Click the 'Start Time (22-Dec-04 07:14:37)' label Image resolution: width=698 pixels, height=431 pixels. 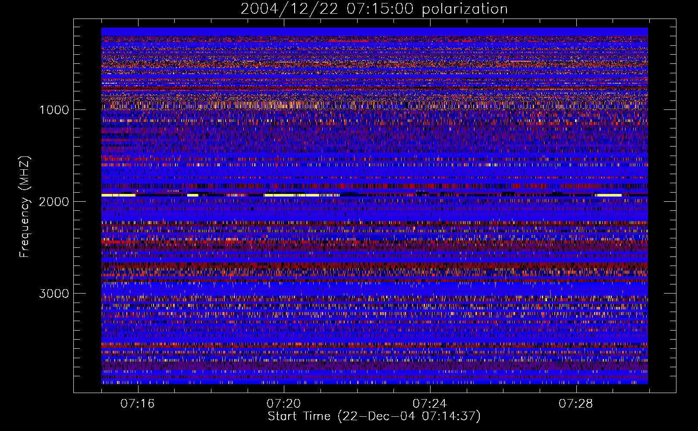pos(374,416)
